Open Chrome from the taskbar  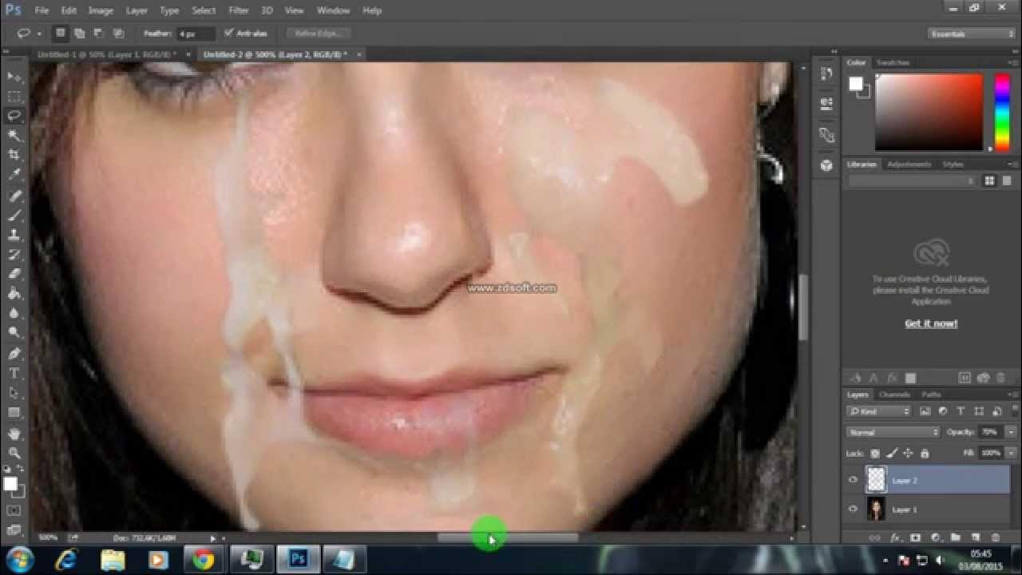click(x=203, y=559)
